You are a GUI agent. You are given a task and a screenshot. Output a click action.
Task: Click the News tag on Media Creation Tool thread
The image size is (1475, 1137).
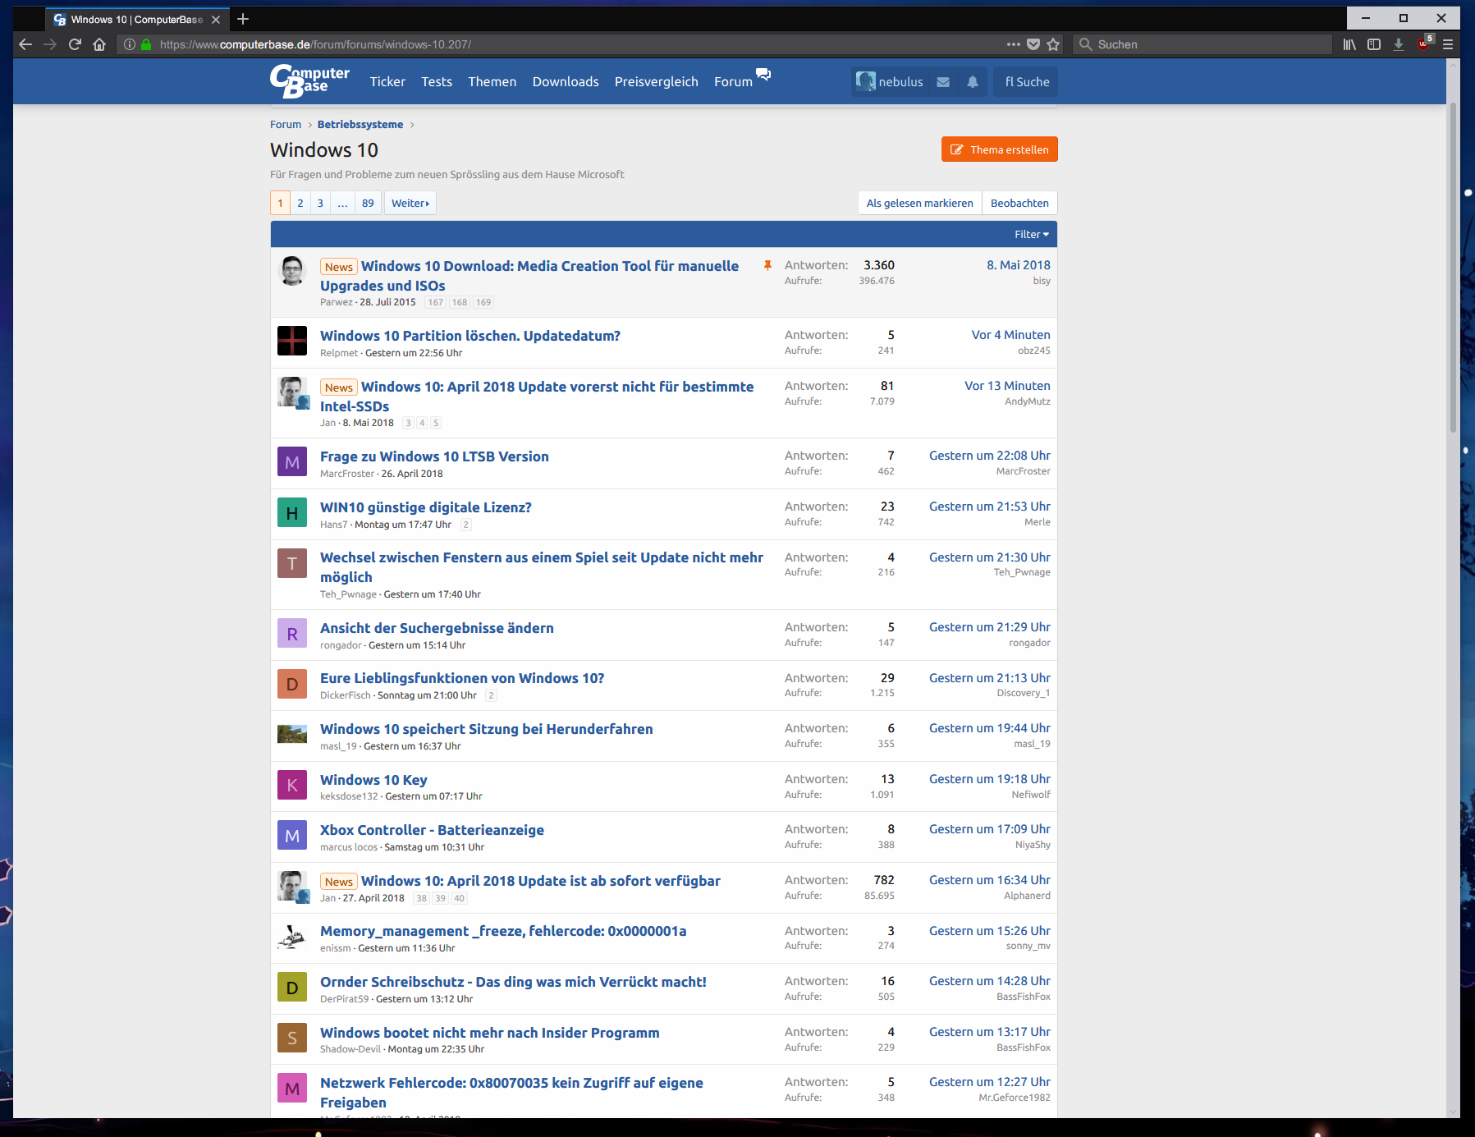(x=338, y=267)
